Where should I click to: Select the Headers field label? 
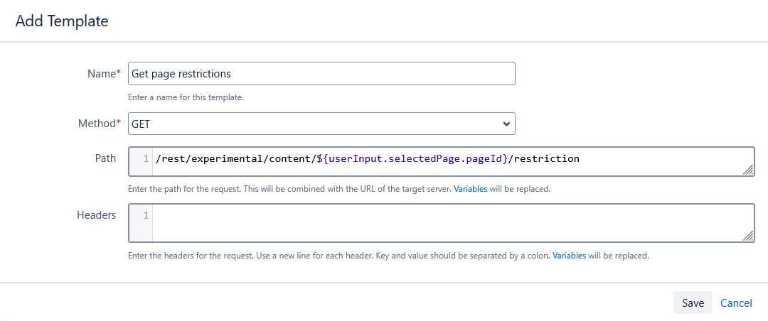[x=96, y=214]
